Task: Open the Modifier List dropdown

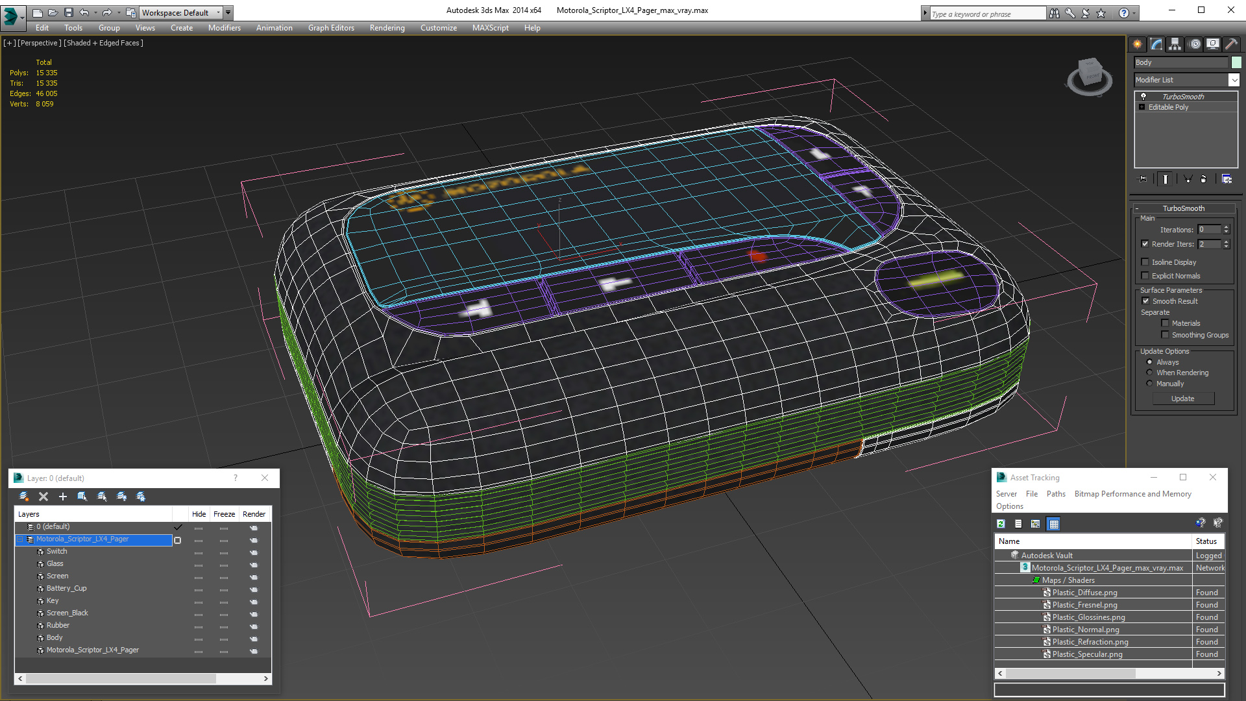Action: click(x=1233, y=80)
